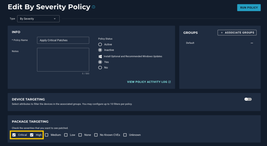The width and height of the screenshot is (267, 146).
Task: Enable the None severity checkbox
Action: pyautogui.click(x=80, y=135)
